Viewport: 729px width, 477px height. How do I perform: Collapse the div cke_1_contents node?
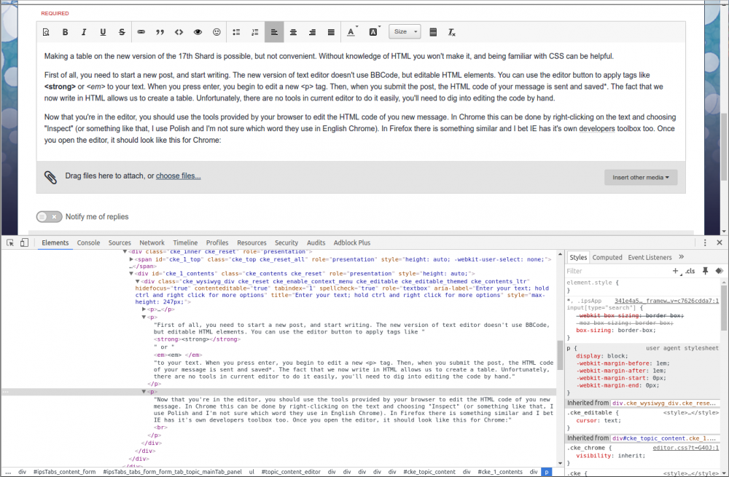pyautogui.click(x=131, y=274)
